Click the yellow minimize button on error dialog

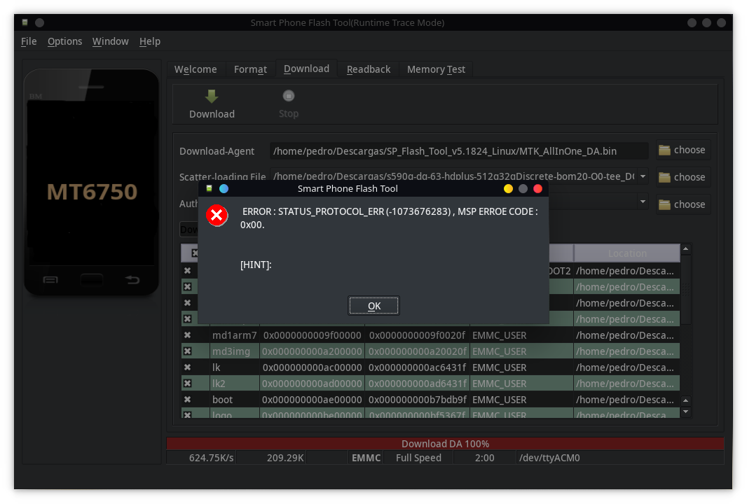coord(508,189)
